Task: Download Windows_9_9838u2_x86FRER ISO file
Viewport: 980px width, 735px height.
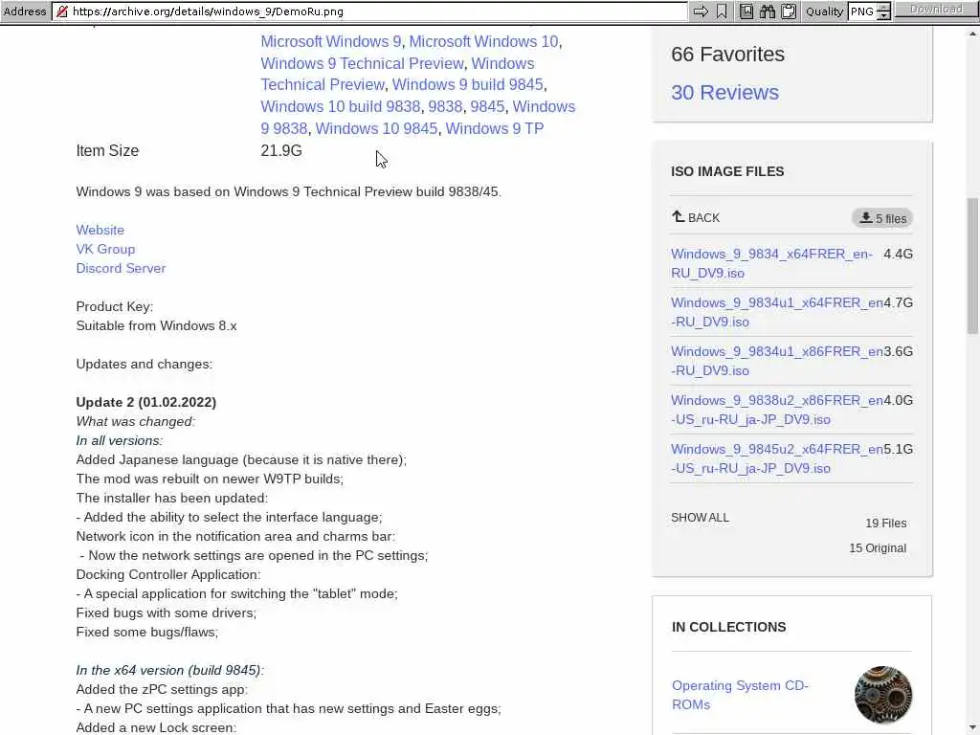Action: [777, 410]
